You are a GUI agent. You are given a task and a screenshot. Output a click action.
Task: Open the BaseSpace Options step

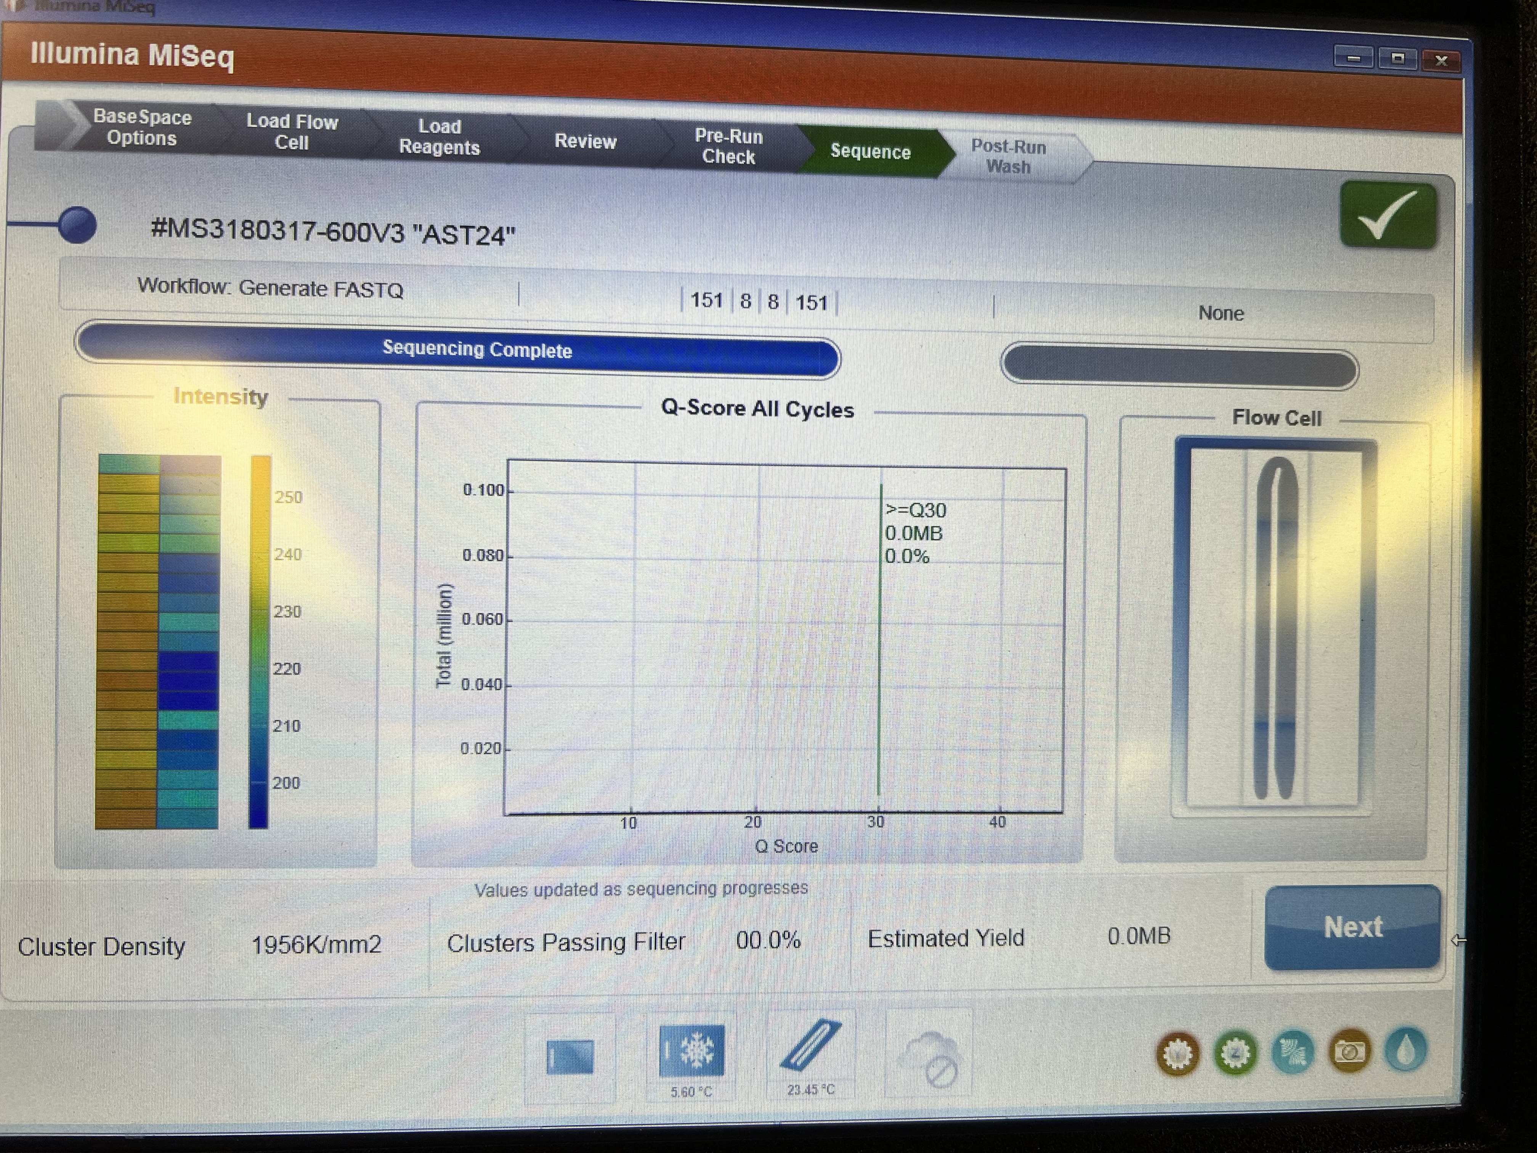coord(142,127)
